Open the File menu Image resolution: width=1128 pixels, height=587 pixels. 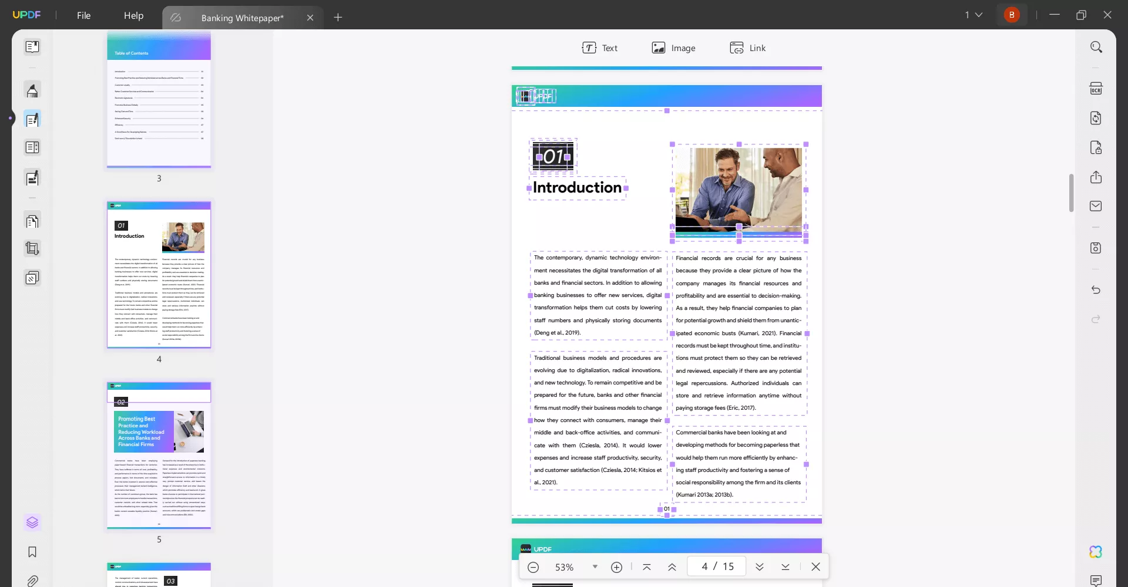click(x=84, y=15)
